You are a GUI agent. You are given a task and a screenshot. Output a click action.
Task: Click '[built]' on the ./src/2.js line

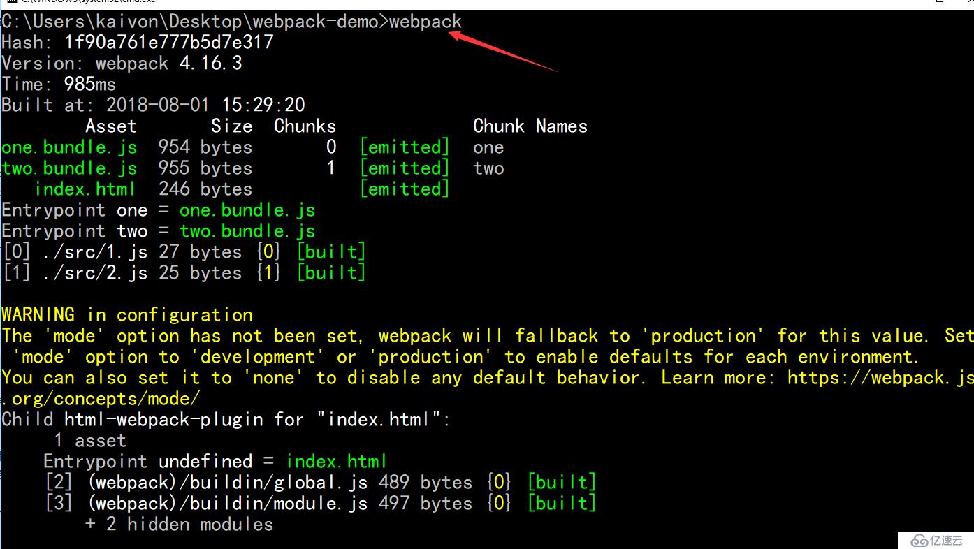pos(331,273)
